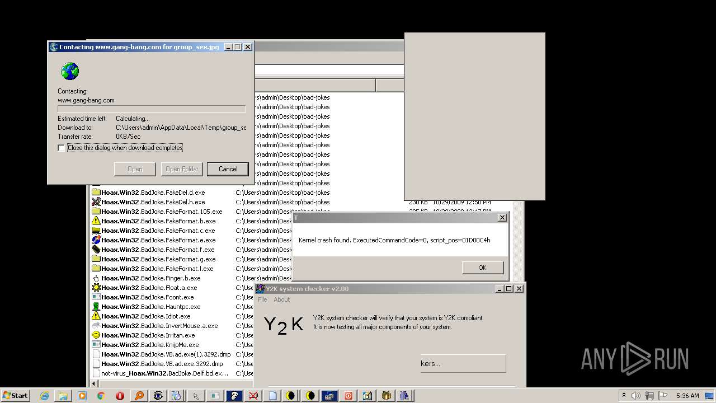
Task: Click the KnijpMe.exe window icon
Action: (x=96, y=345)
